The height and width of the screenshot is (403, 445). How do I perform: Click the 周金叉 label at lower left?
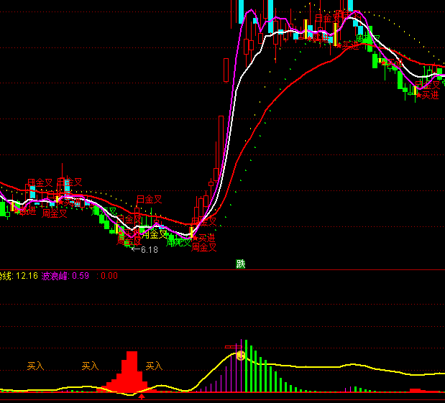coord(54,213)
